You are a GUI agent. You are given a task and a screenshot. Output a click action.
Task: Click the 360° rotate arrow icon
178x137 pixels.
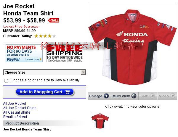[x=152, y=96]
